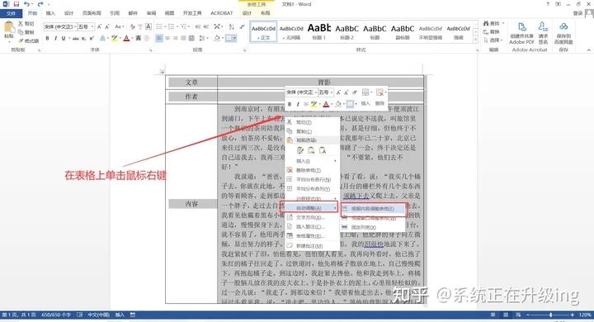Toggle Underline in the ribbon font group
Screen dimensions: 594x322
(64, 38)
